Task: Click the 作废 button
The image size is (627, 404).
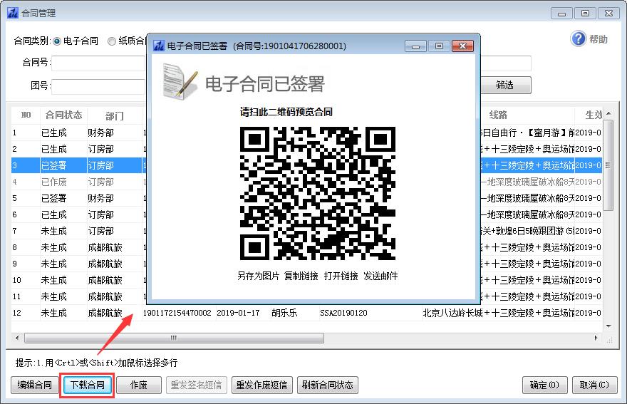Action: [139, 385]
